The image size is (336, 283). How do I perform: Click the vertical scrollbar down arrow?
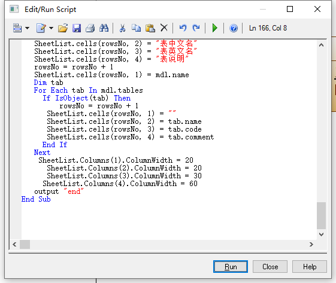click(x=321, y=235)
